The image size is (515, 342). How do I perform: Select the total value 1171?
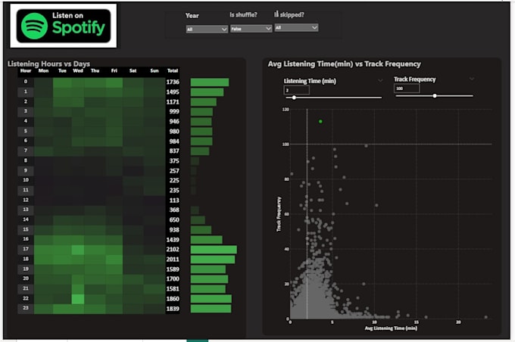173,101
